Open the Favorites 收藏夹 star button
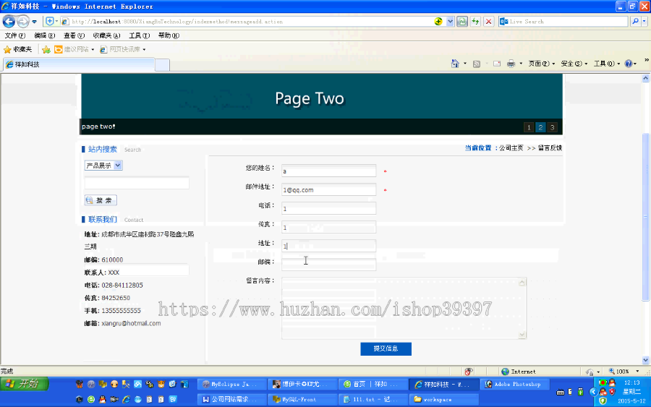 18,49
